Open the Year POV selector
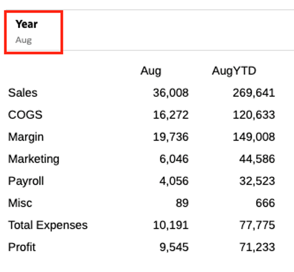This screenshot has width=294, height=272. pos(27,24)
